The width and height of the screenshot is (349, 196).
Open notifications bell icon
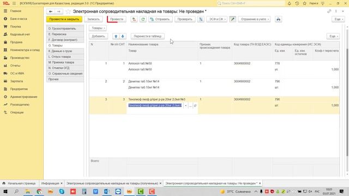coord(290,3)
